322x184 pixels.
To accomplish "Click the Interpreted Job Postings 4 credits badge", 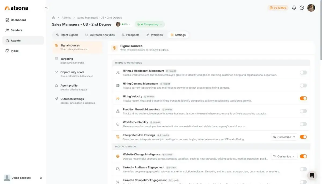I will pos(163,135).
